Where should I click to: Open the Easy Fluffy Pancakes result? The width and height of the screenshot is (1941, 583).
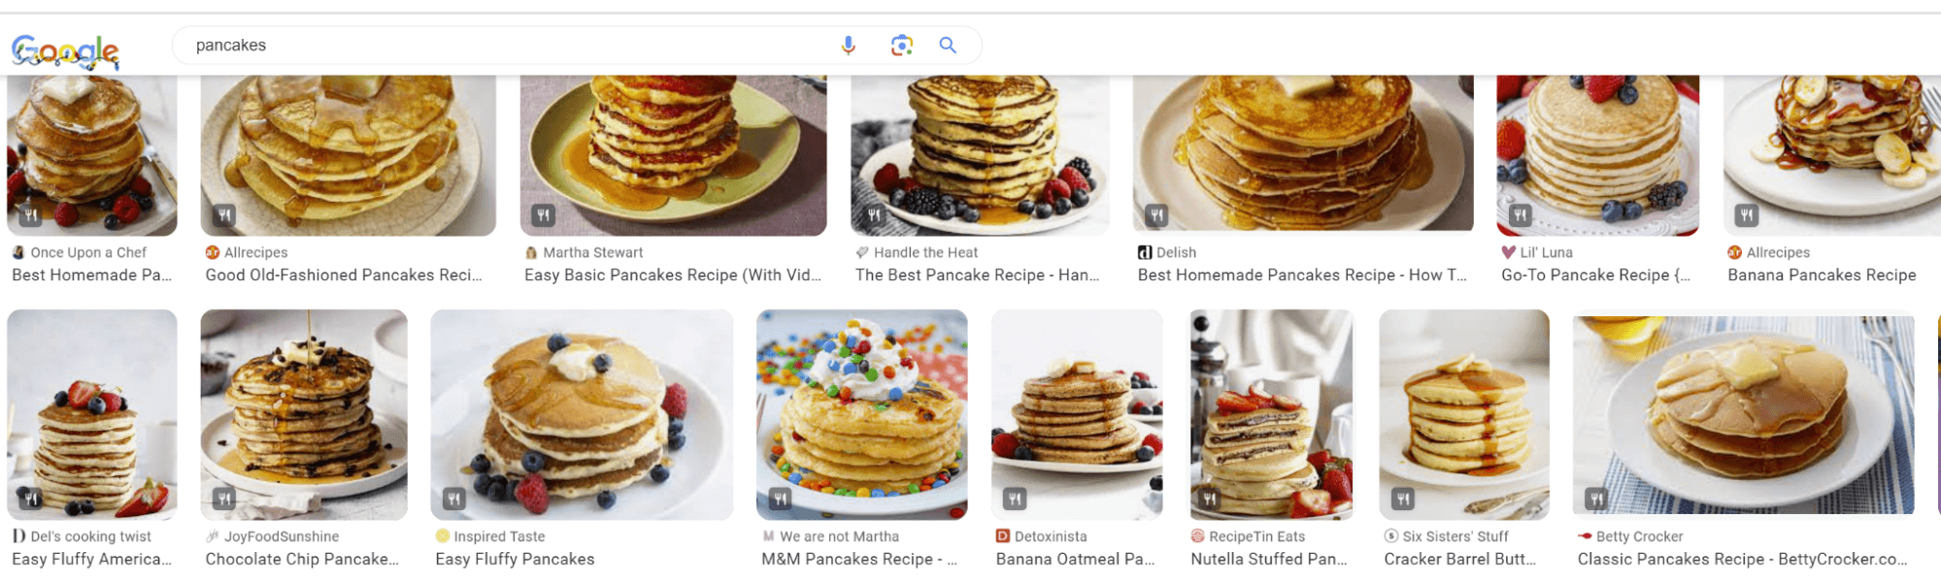[515, 559]
